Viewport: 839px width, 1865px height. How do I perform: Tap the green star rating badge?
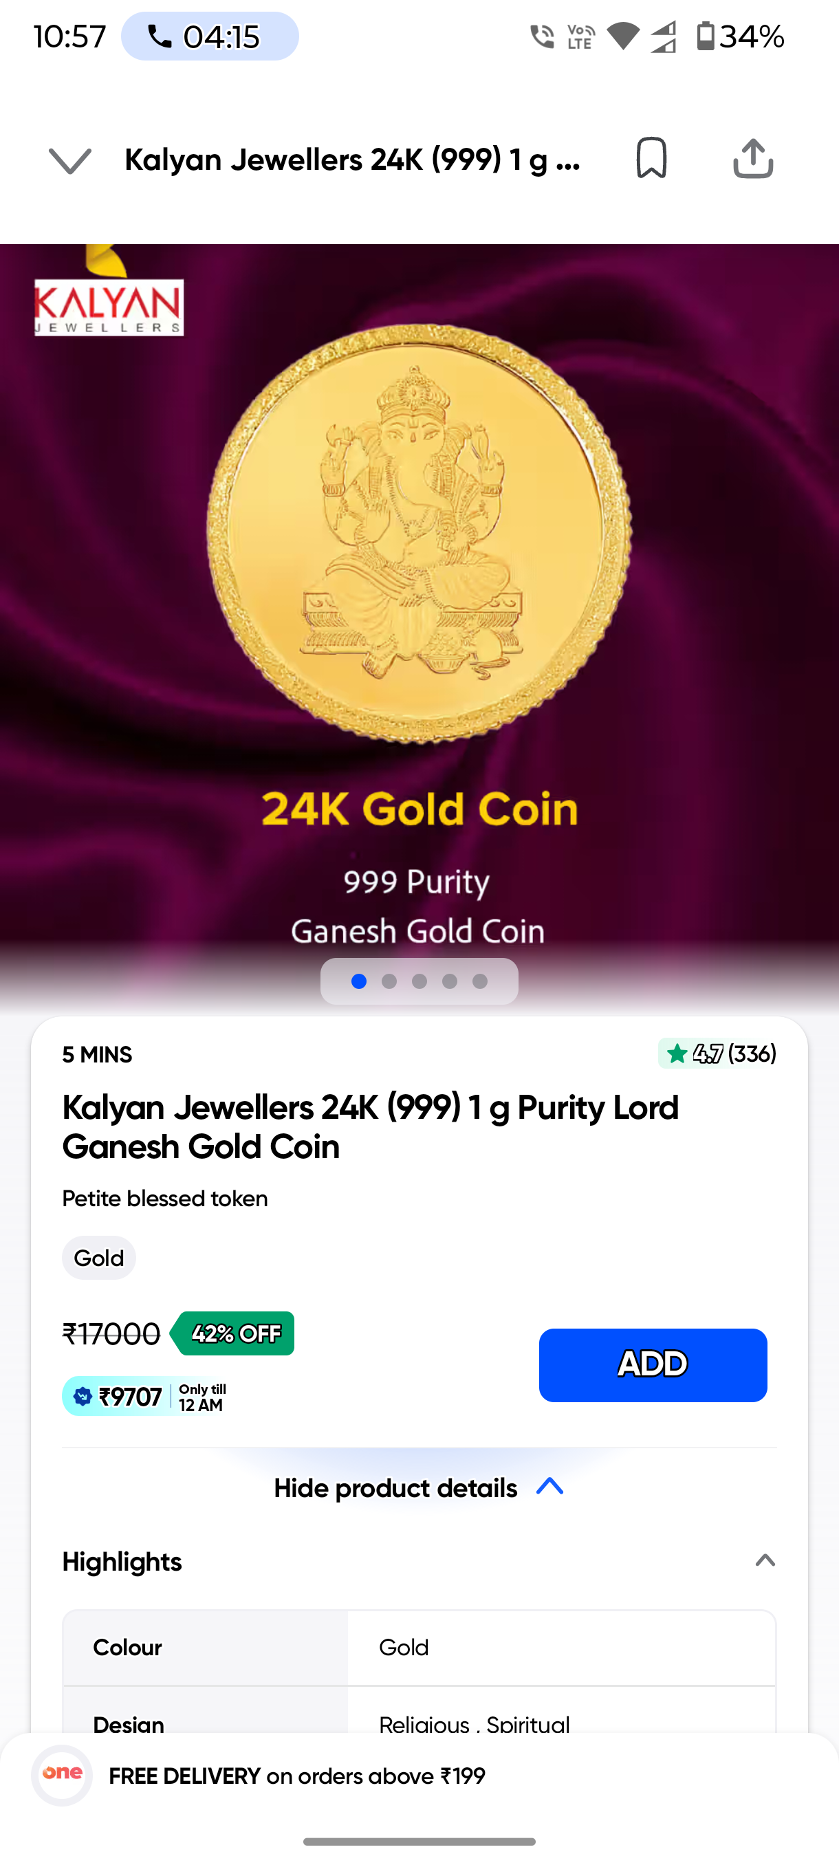691,1054
